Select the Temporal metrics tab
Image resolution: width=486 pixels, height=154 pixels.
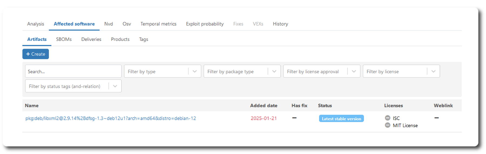click(x=158, y=24)
